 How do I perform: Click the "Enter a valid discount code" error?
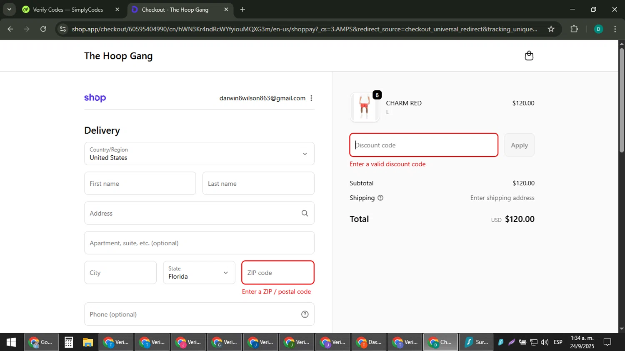click(x=387, y=164)
